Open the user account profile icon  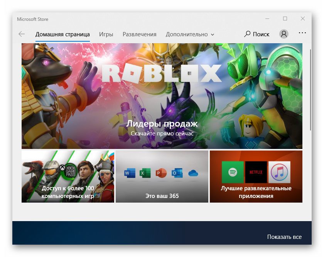[x=284, y=34]
